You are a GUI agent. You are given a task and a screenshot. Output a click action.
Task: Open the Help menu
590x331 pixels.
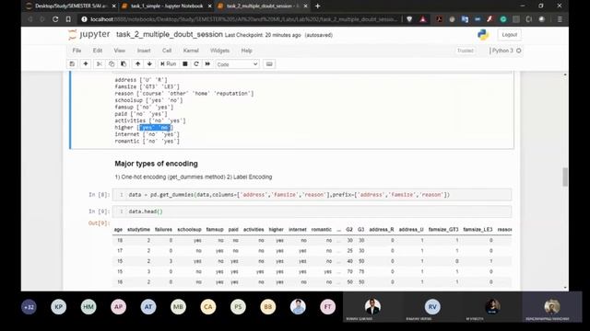point(246,51)
